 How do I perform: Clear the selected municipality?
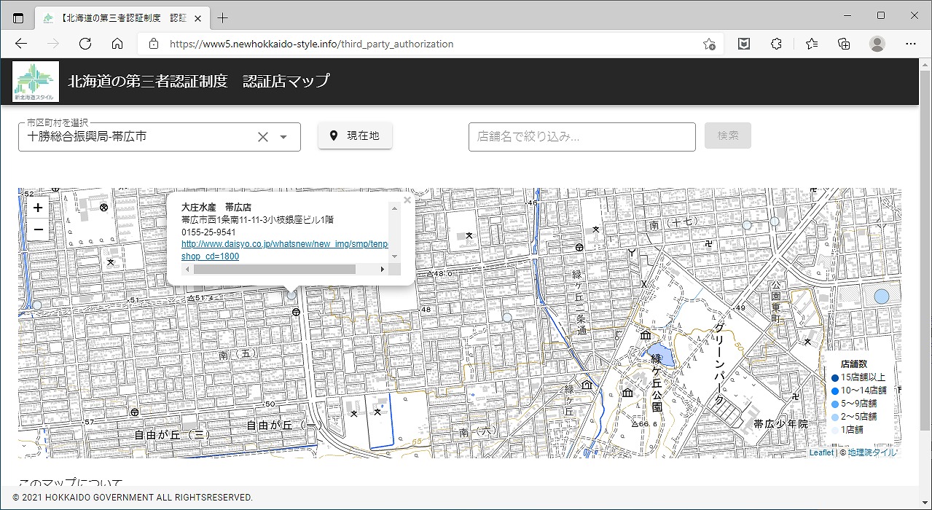pos(263,137)
